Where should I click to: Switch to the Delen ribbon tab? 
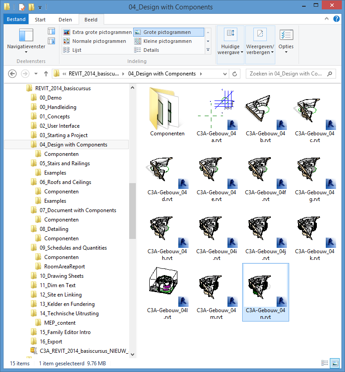tap(65, 20)
